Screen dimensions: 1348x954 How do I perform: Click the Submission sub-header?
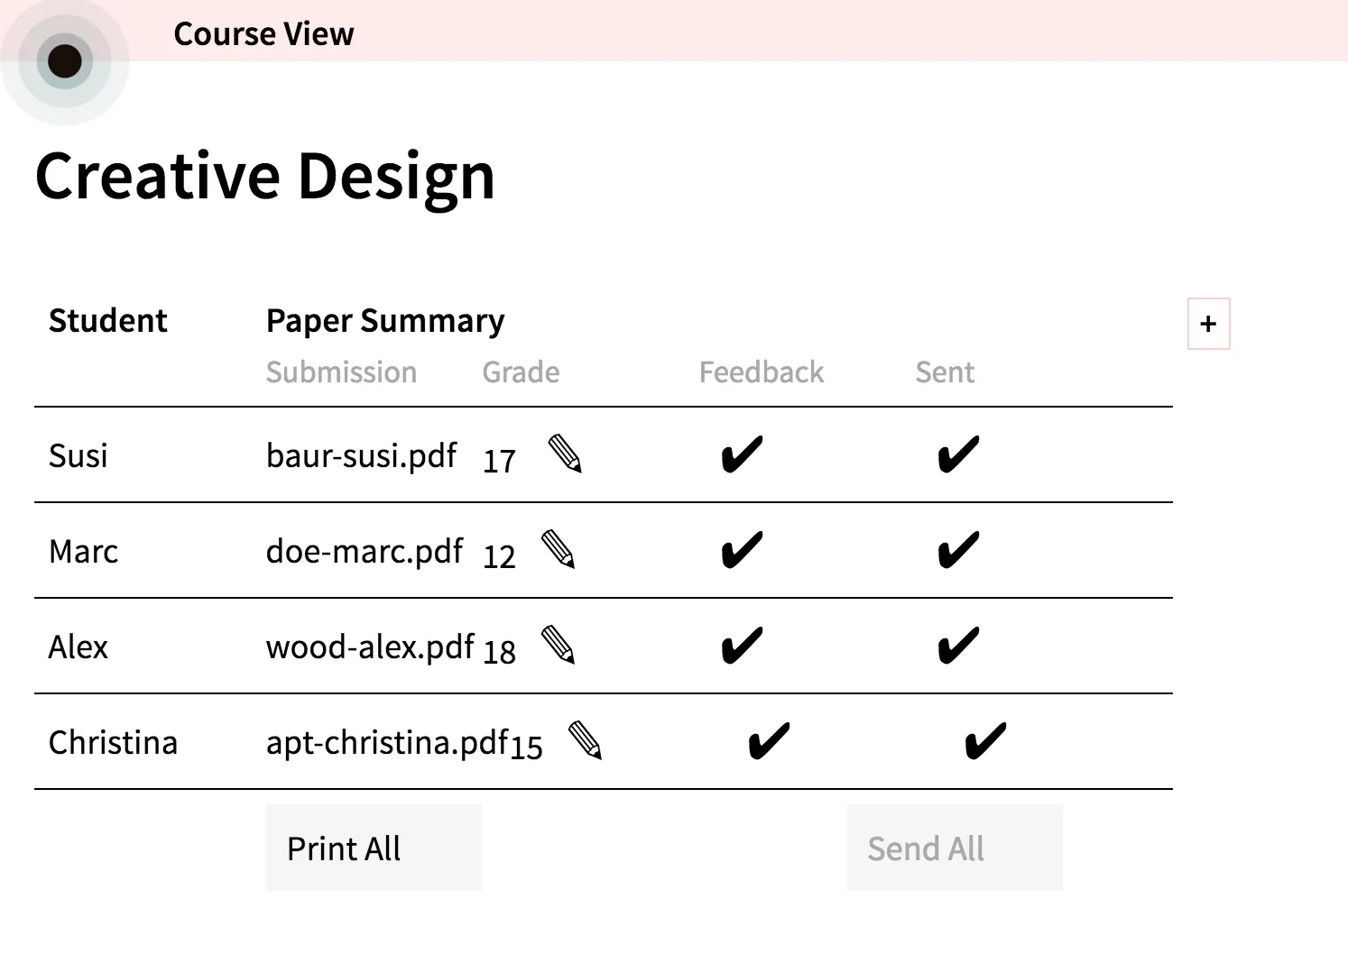(x=342, y=372)
